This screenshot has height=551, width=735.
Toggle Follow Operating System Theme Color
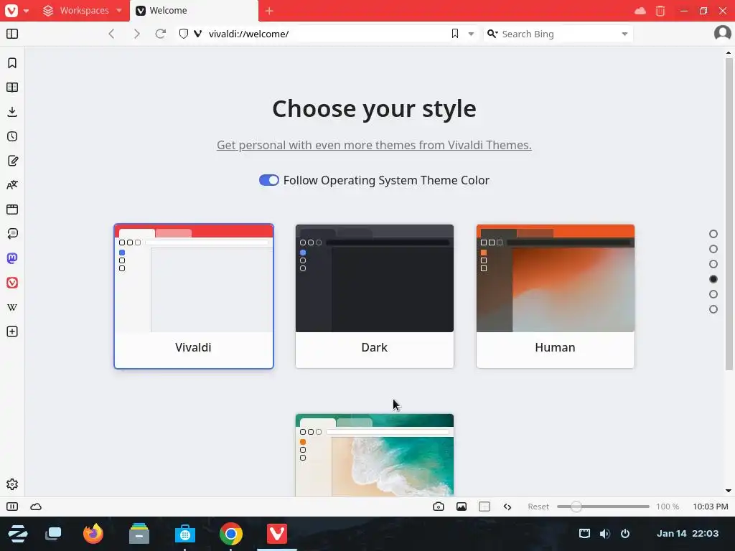269,180
